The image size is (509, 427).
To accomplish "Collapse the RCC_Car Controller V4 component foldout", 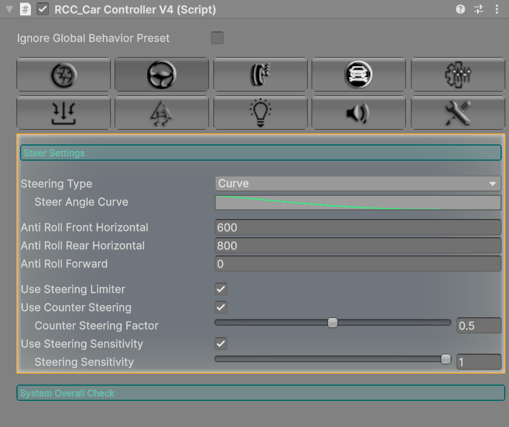I will tap(10, 10).
